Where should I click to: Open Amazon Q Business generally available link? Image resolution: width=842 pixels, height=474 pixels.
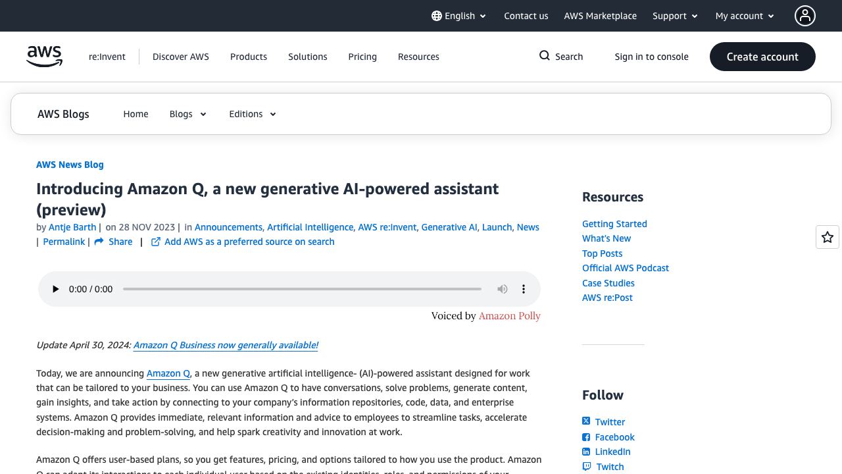(226, 345)
